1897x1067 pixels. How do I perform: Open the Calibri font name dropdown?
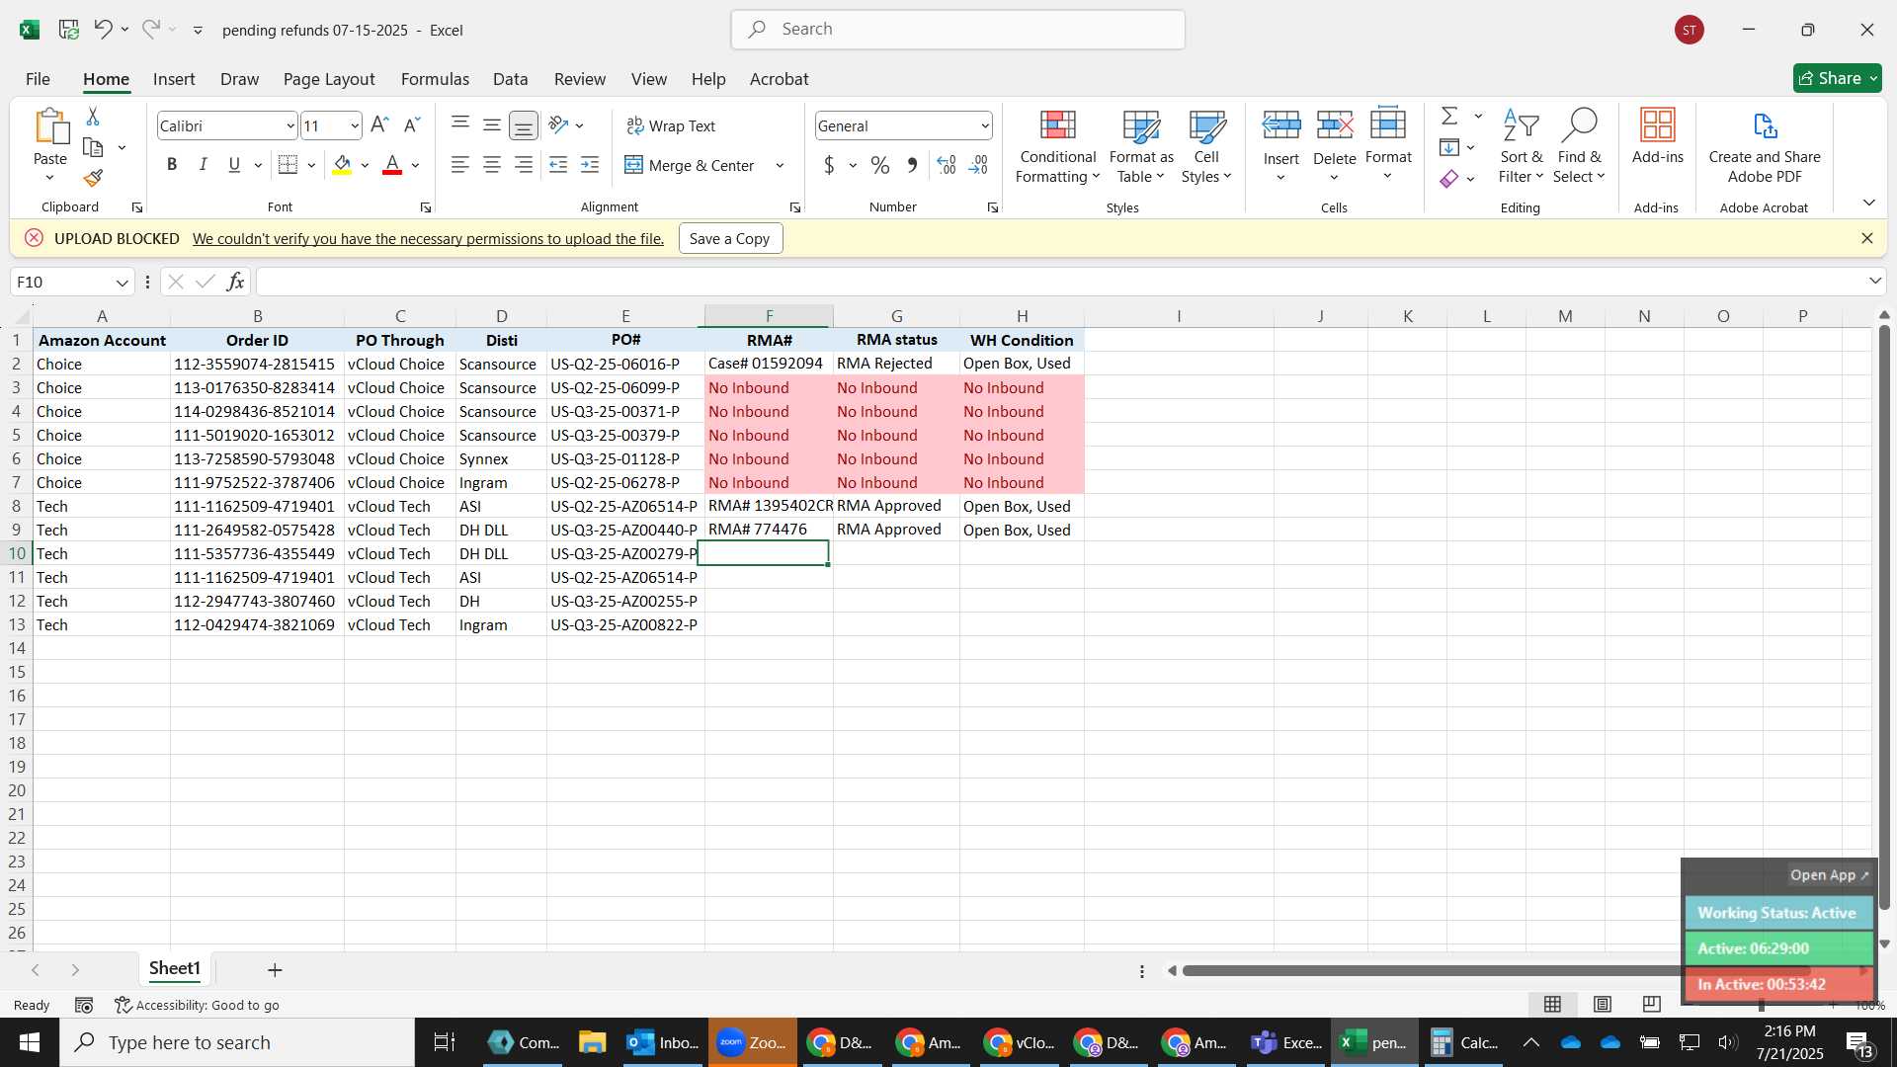tap(290, 125)
